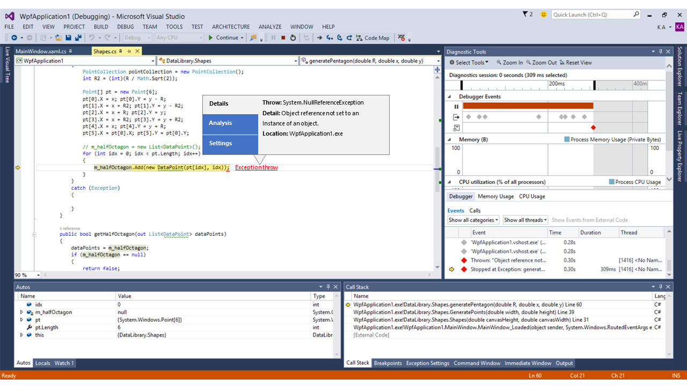
Task: Switch to the CPU Usage tab
Action: pos(532,196)
